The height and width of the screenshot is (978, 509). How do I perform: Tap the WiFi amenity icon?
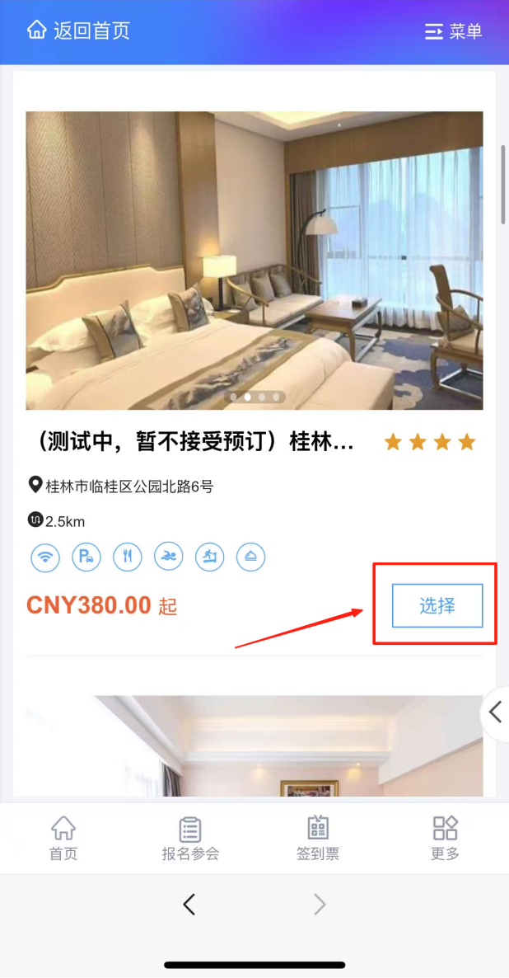click(45, 557)
